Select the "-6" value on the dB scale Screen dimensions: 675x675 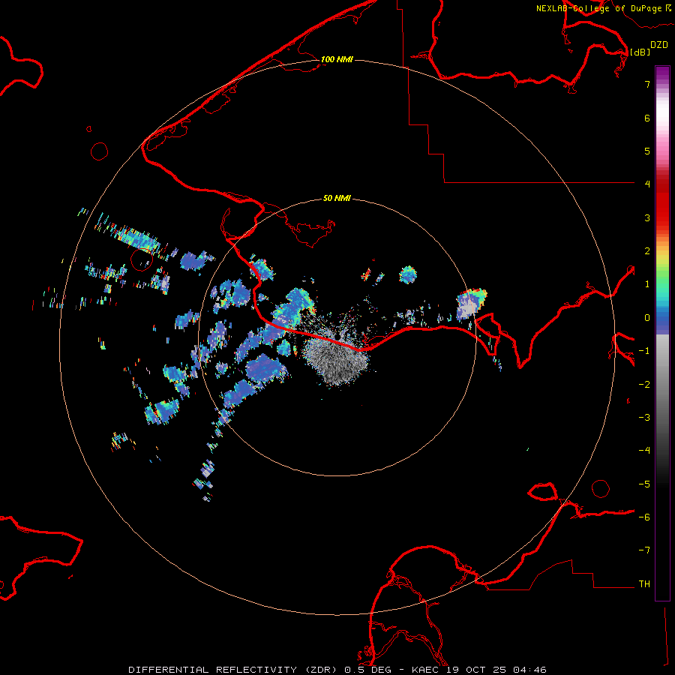click(644, 517)
